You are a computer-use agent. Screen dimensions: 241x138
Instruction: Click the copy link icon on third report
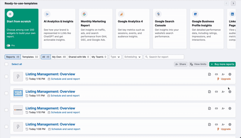pyautogui.click(x=216, y=108)
